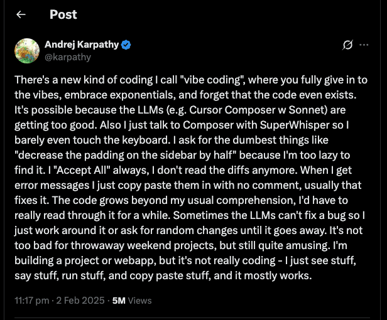Click the 11:17 pm timestamp
The height and width of the screenshot is (320, 387).
tap(31, 301)
